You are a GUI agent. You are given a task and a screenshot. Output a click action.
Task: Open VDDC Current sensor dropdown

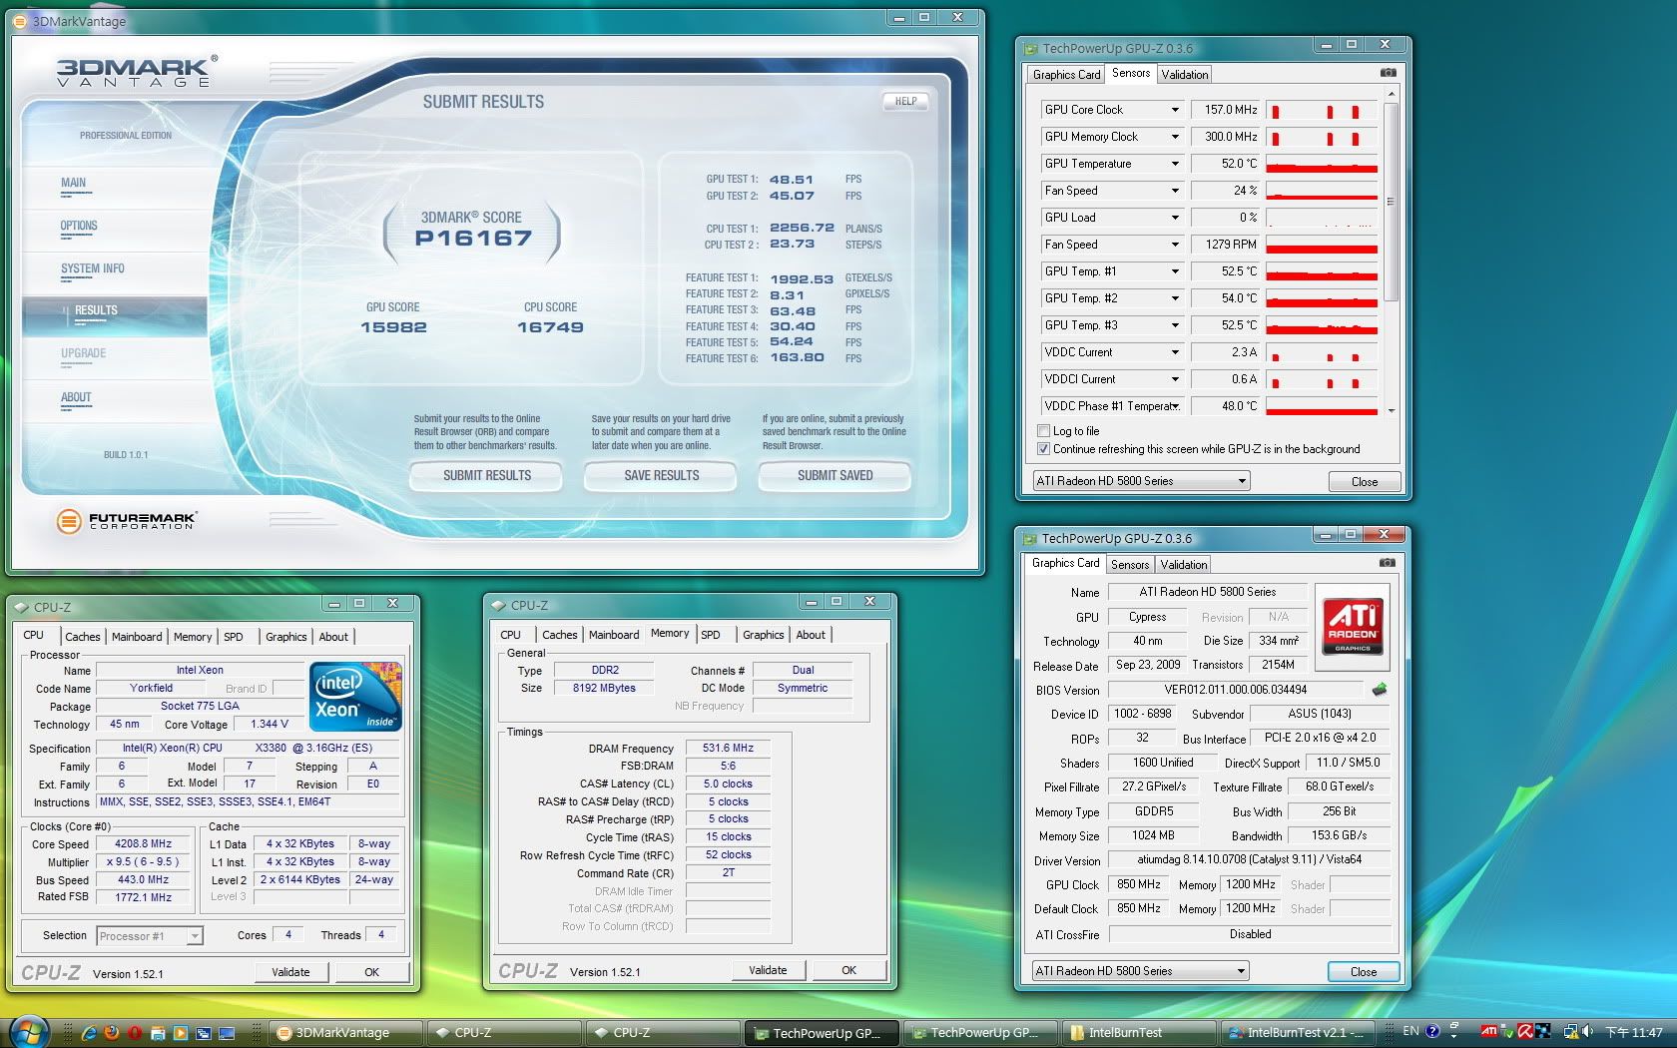(1175, 352)
